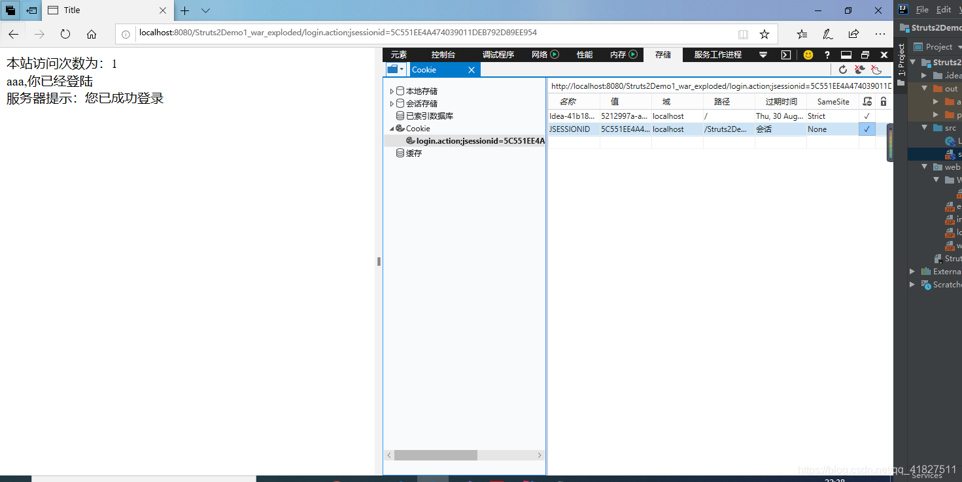Send feedback with the smiley icon
The image size is (962, 482).
pos(808,55)
